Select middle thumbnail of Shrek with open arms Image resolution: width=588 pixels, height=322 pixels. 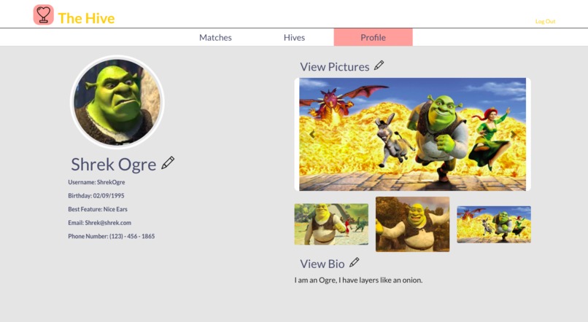[412, 224]
